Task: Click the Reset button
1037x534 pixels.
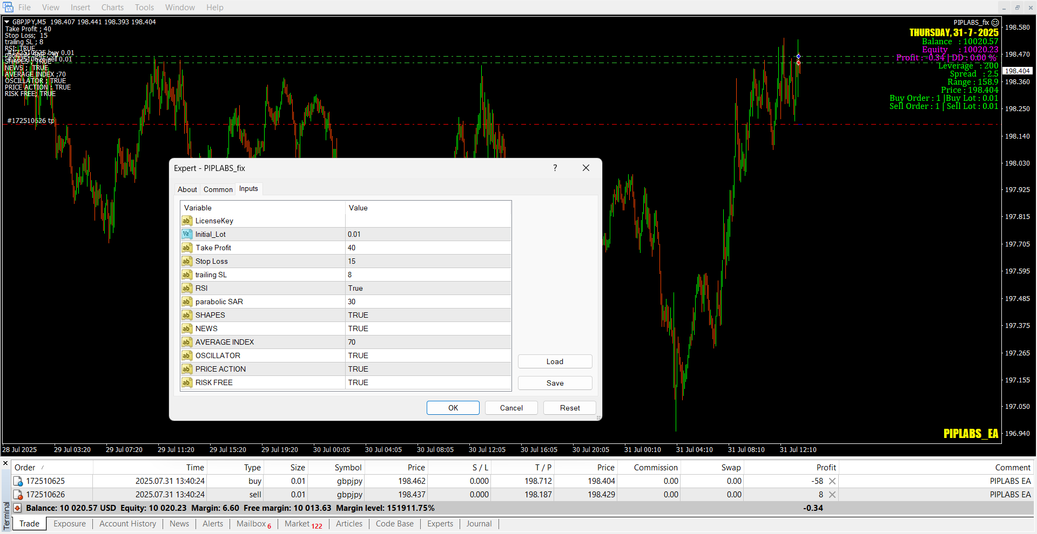Action: (569, 408)
